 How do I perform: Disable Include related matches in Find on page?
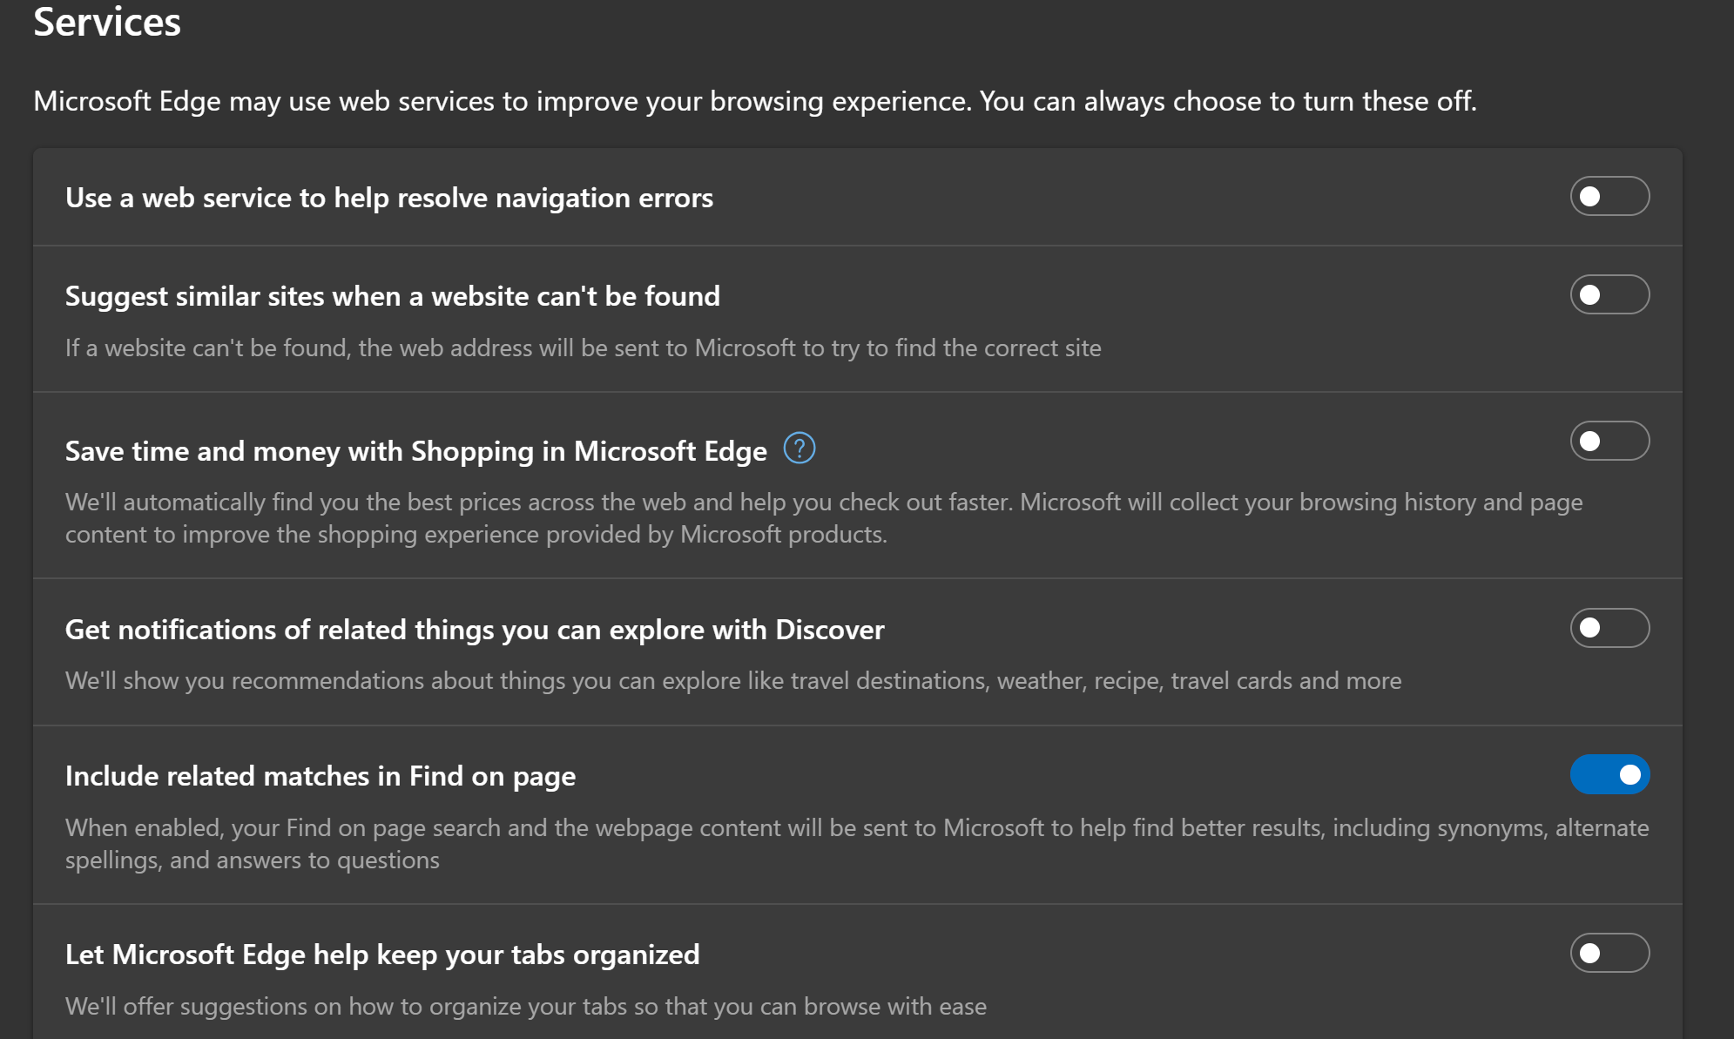[x=1609, y=775]
